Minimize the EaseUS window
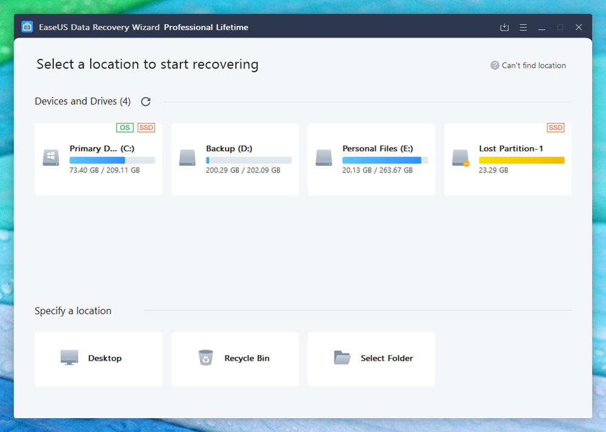 pyautogui.click(x=542, y=27)
